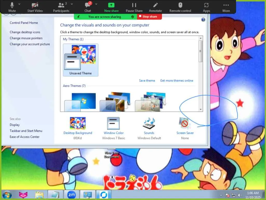
Task: Open Taskbar and Start Menu link
Action: (x=26, y=131)
